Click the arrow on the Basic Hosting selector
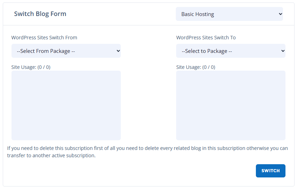 tap(280, 14)
